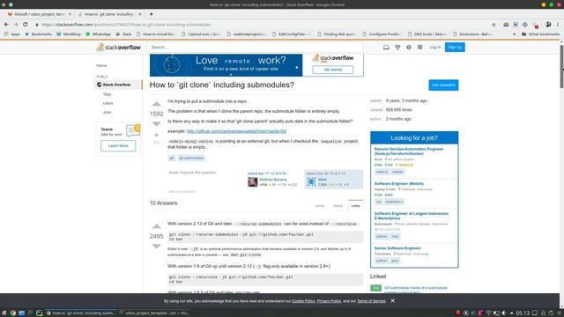Reload the Stack Overflow page

(26, 25)
